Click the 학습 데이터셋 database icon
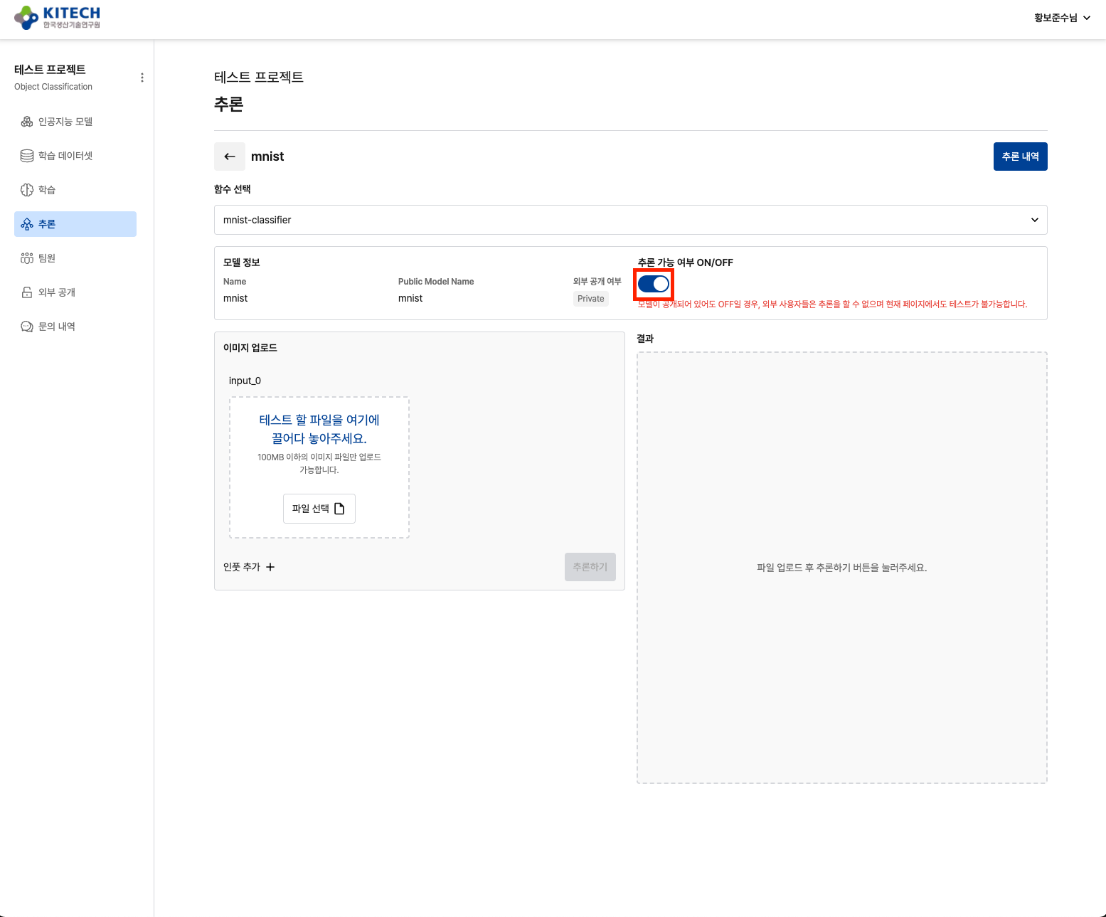 point(27,156)
